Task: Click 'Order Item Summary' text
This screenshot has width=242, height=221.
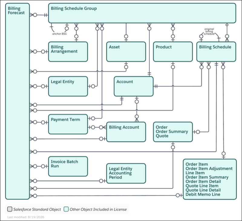Action: click(x=207, y=177)
